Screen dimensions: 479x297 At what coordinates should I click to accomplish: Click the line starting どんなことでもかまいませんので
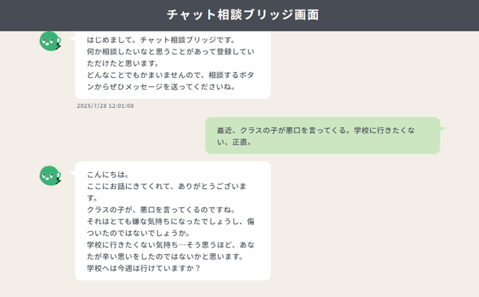(x=170, y=75)
